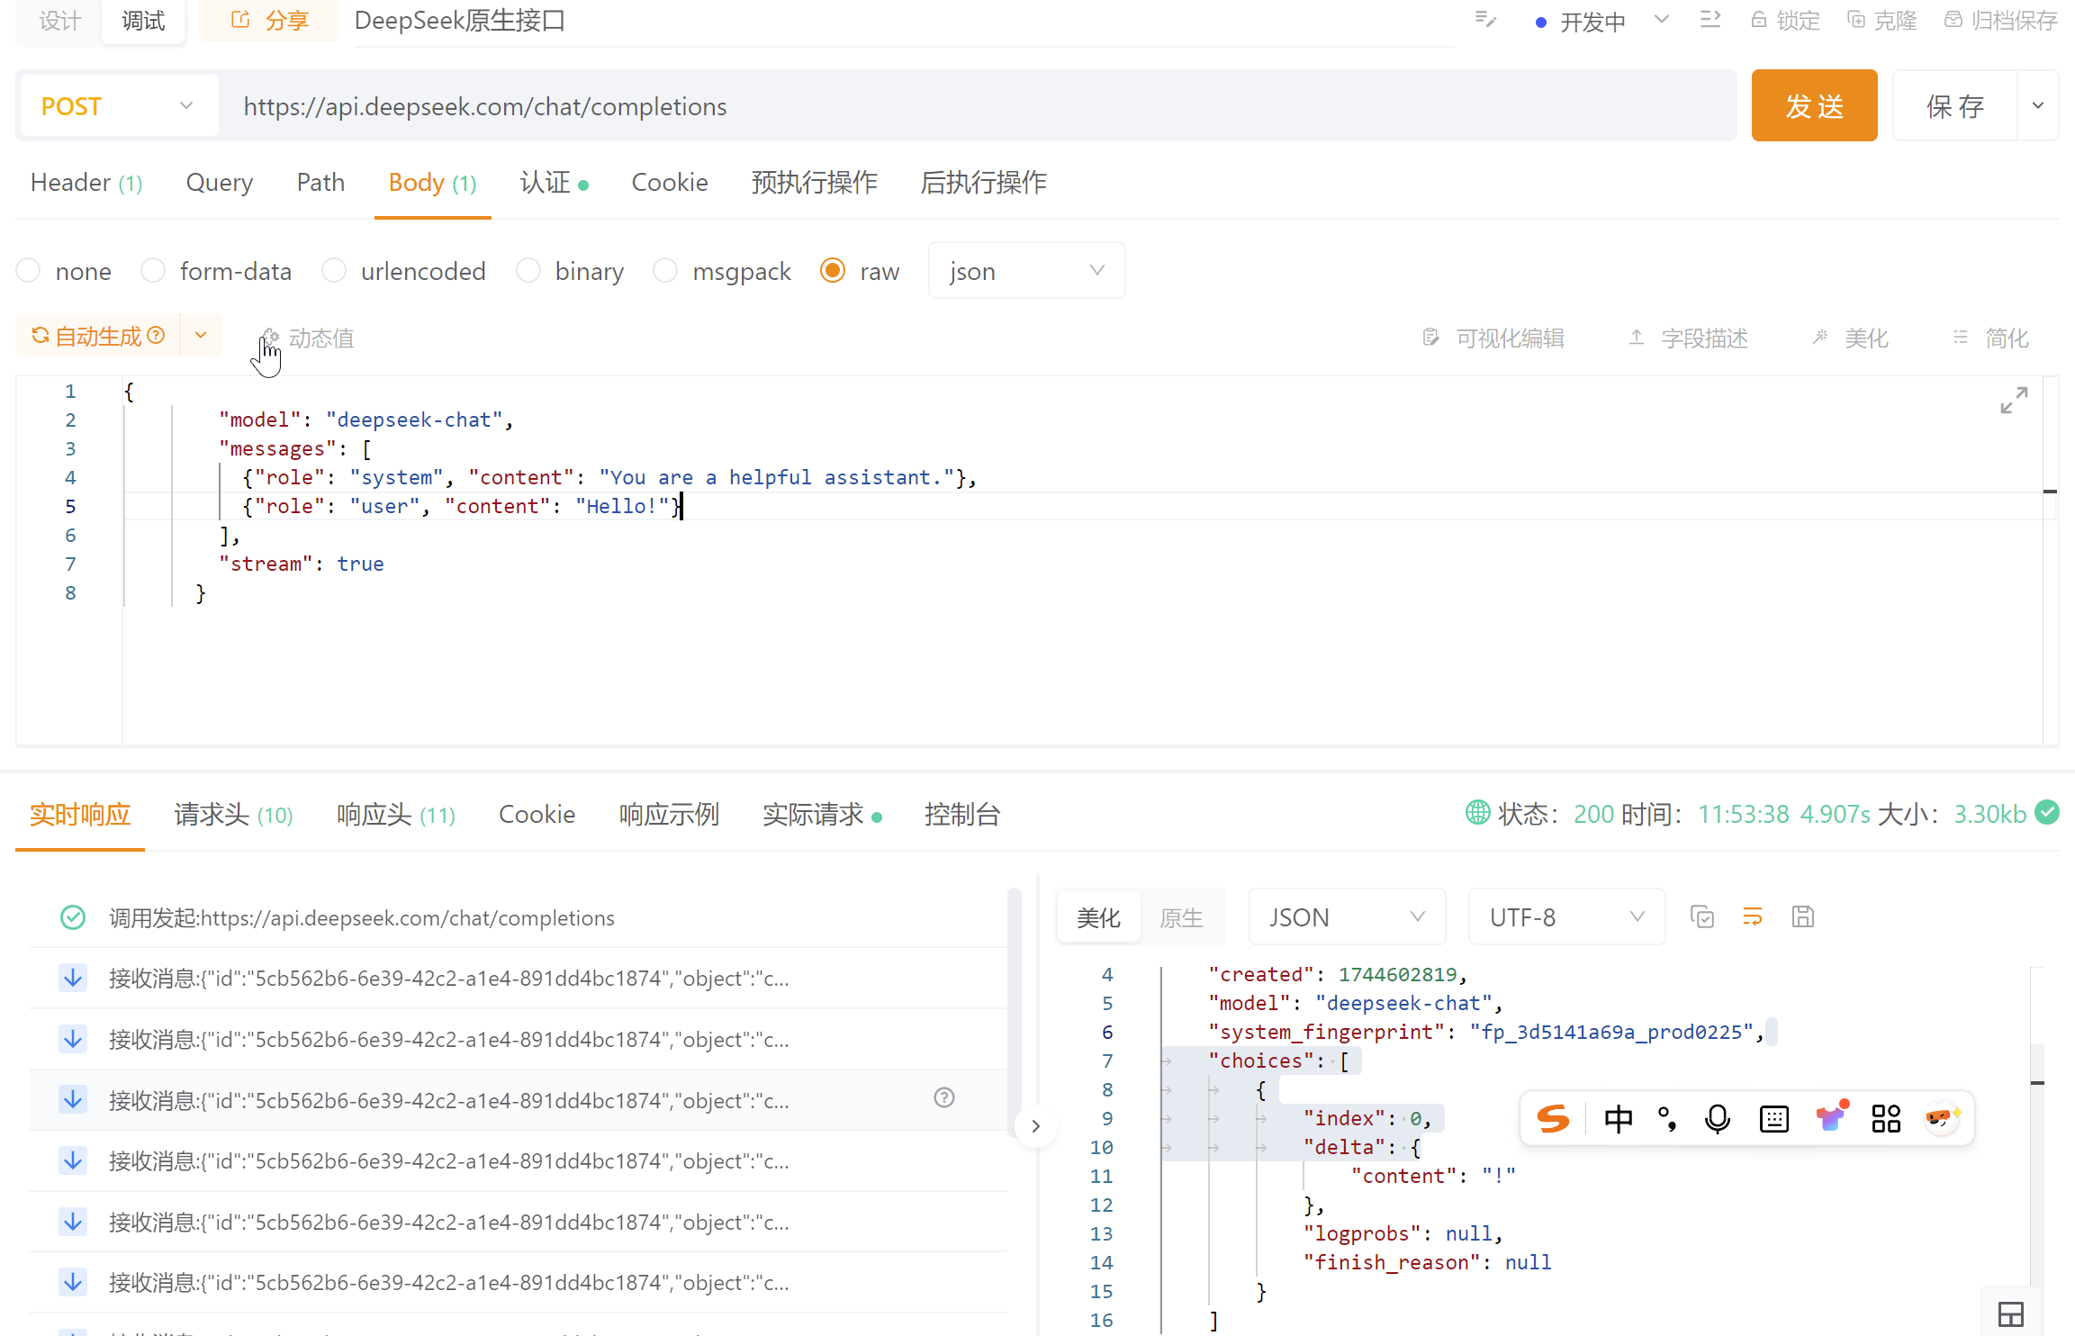Click the dynamic value (动态值) gear icon
This screenshot has width=2075, height=1336.
271,338
